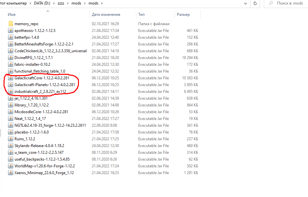The image size is (308, 197).
Task: Open the address bar history dropdown
Action: pyautogui.click(x=245, y=3)
